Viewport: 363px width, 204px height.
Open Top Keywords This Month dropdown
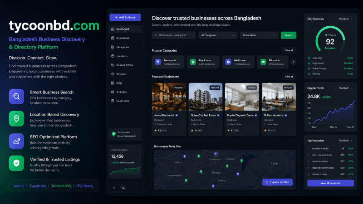(x=345, y=141)
